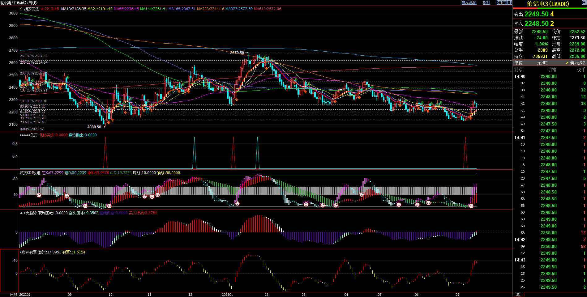Click the triangle icon beside 大趋势
This screenshot has width=587, height=297.
point(21,213)
